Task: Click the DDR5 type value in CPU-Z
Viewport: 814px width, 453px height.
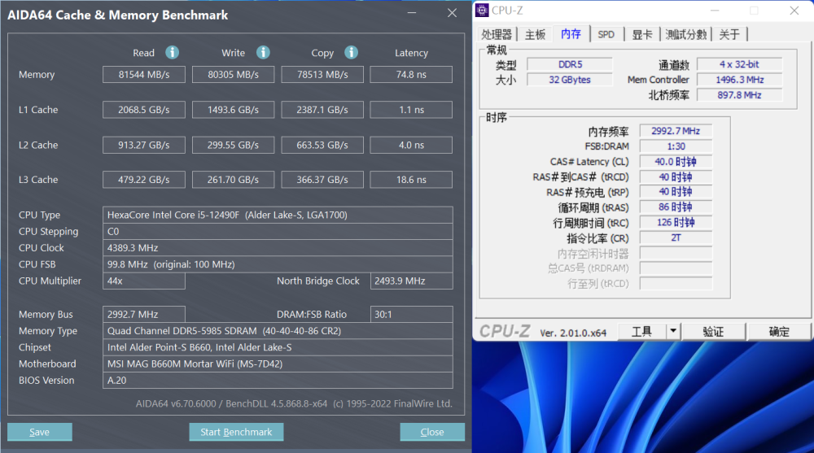Action: [x=570, y=64]
